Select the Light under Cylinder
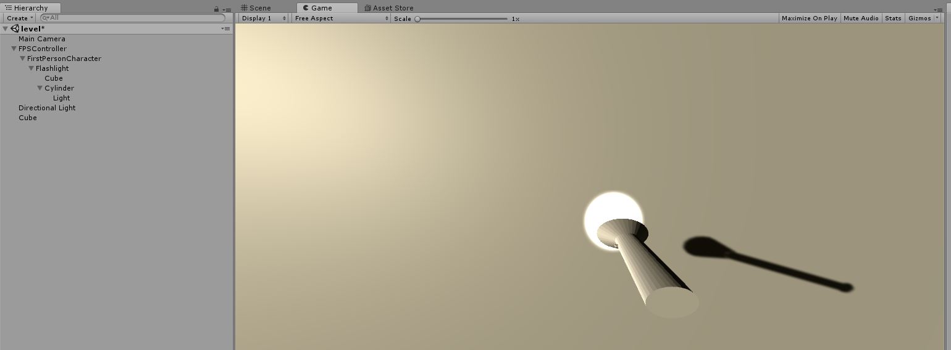Image resolution: width=951 pixels, height=350 pixels. pos(62,98)
